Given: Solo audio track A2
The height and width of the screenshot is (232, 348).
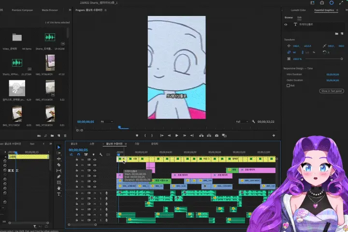Looking at the screenshot, I should tap(101, 199).
